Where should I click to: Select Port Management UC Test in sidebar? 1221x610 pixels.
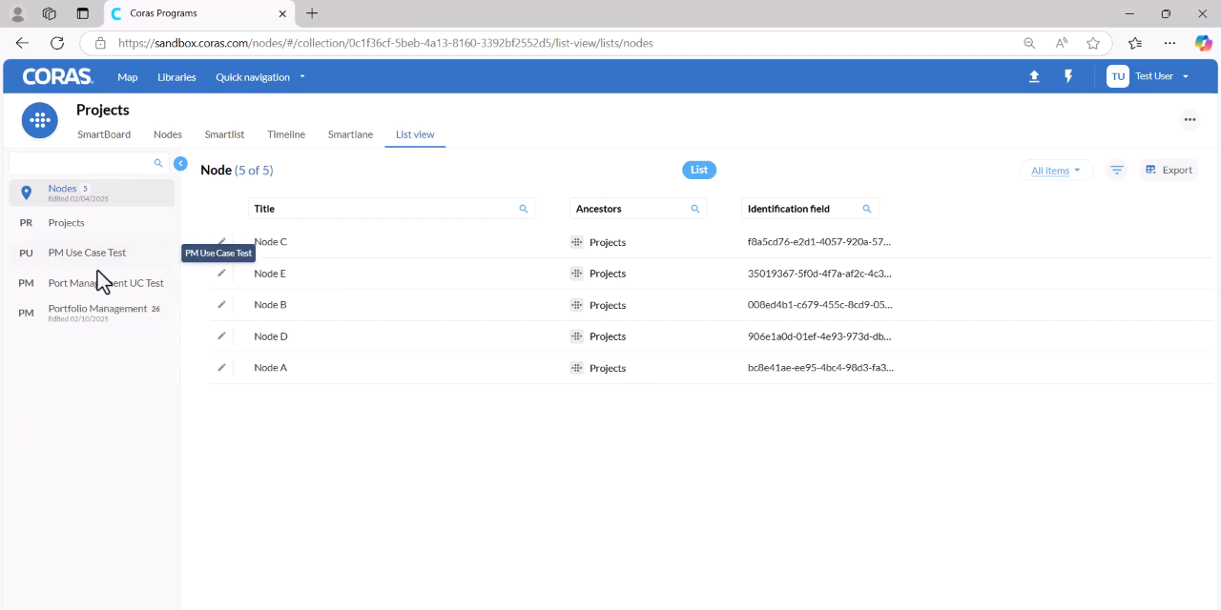(92, 283)
